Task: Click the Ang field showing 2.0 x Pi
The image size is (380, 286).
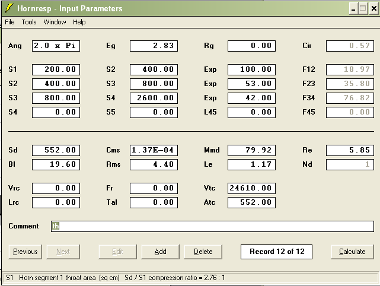Action: pos(56,46)
